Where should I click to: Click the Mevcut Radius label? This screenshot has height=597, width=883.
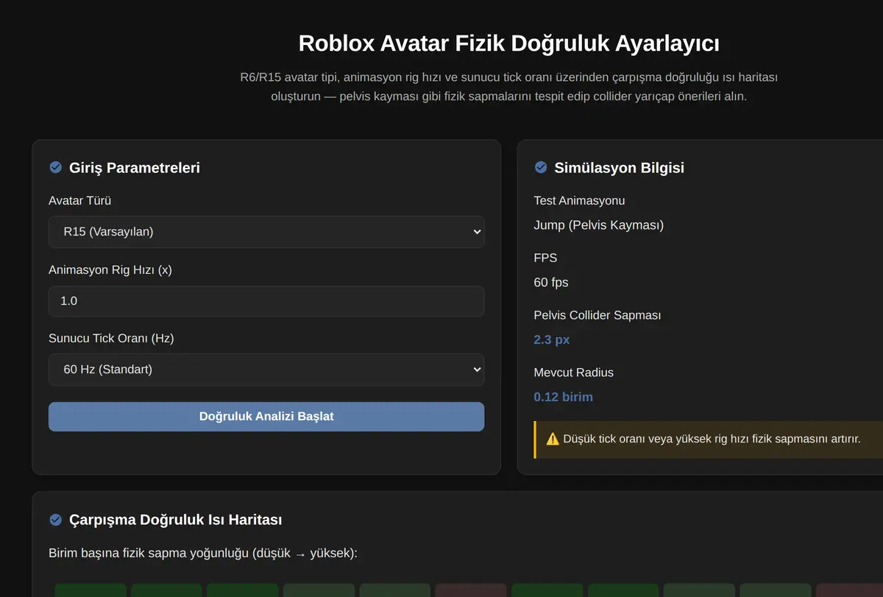click(573, 372)
